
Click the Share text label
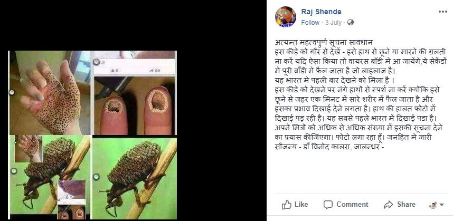coord(406,205)
